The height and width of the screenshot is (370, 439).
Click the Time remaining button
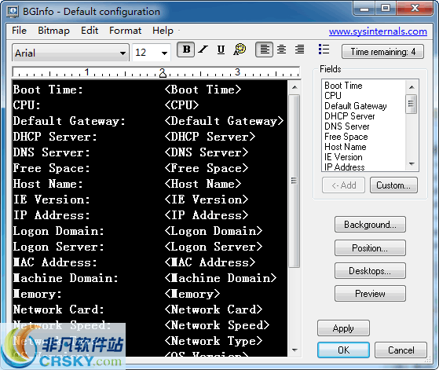click(x=382, y=52)
